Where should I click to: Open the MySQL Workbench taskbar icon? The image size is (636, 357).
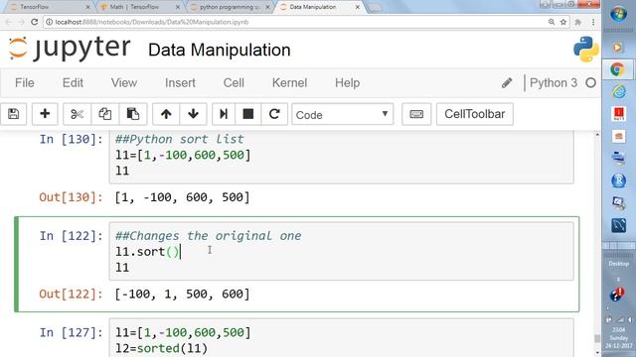point(618,225)
